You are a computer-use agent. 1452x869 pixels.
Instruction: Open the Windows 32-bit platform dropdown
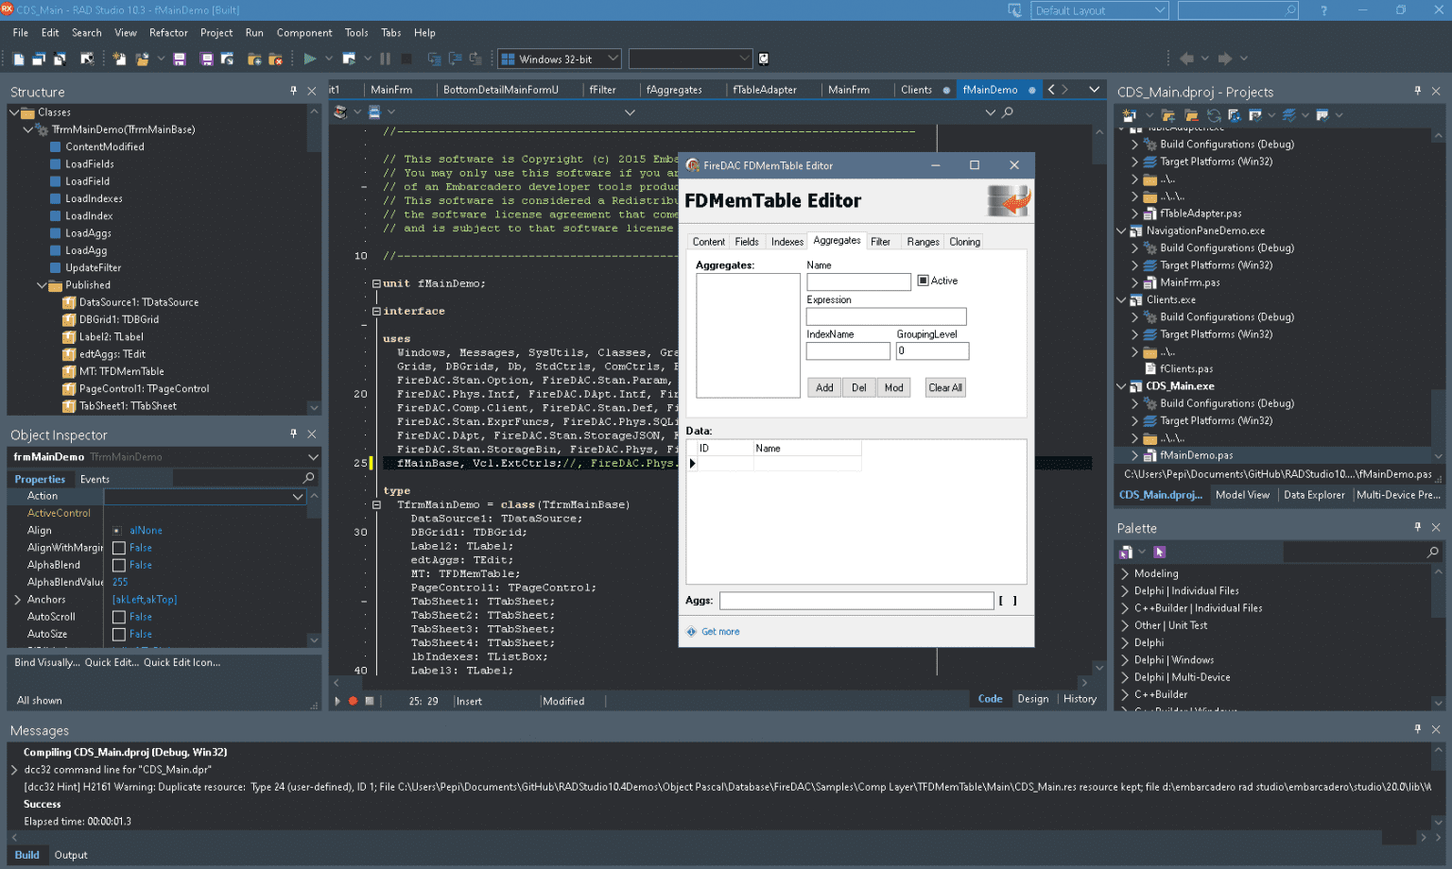[560, 59]
